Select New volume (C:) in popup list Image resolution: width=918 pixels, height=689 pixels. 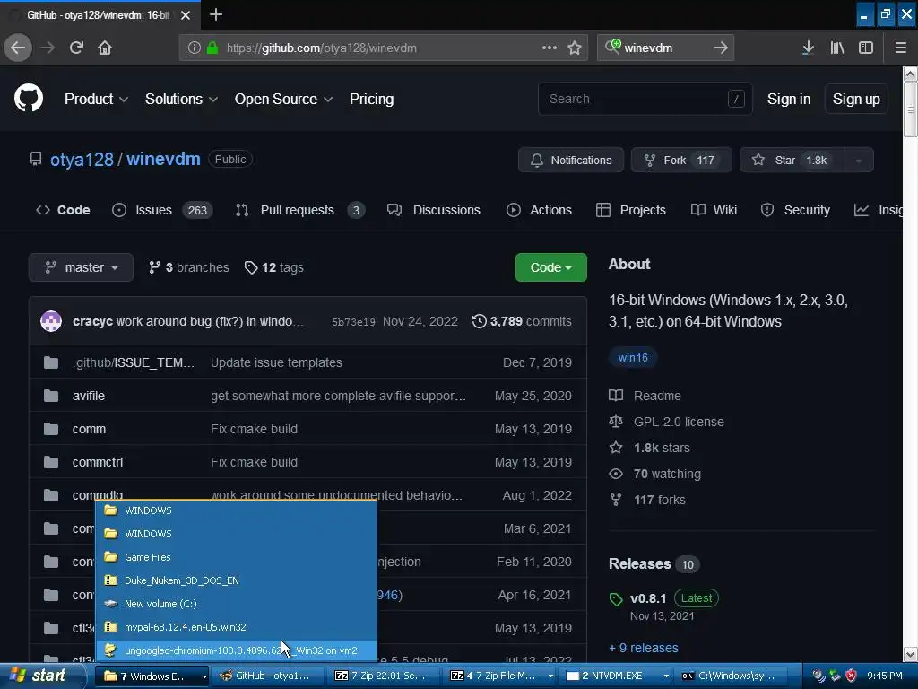pyautogui.click(x=237, y=604)
